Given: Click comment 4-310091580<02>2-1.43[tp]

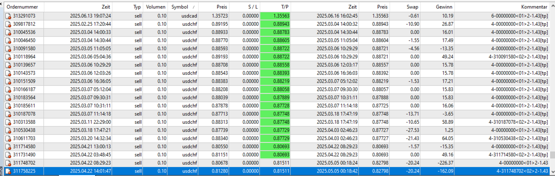Looking at the screenshot, I should pos(518,57).
